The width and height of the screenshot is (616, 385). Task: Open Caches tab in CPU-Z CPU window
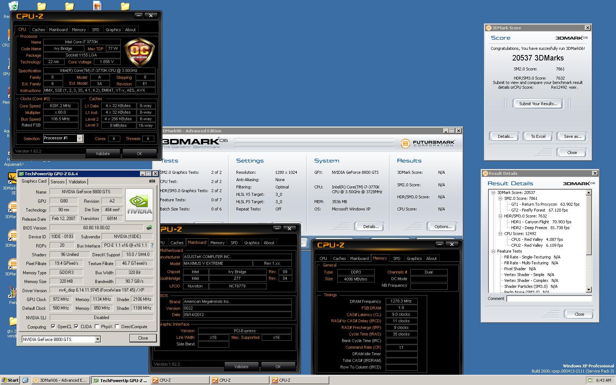(x=38, y=30)
